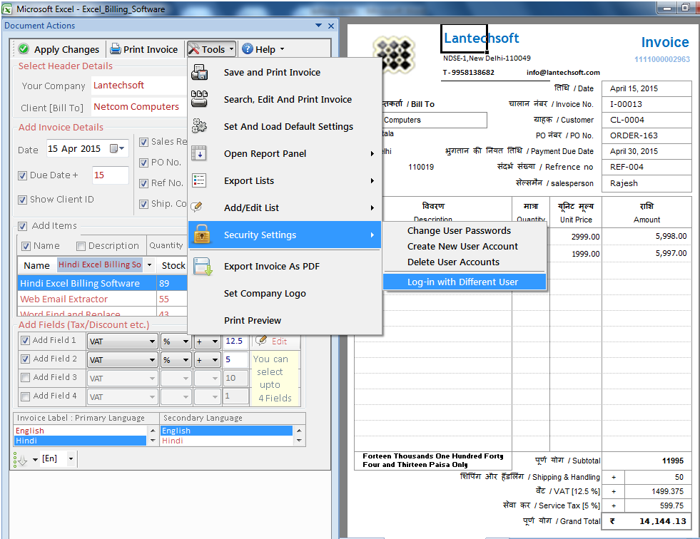Click the Open Report Panel icon

pyautogui.click(x=199, y=153)
